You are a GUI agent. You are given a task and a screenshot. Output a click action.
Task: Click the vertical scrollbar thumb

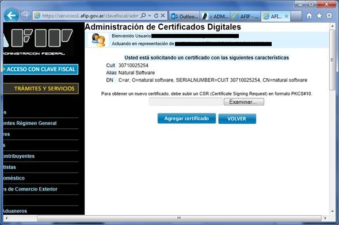pos(332,60)
